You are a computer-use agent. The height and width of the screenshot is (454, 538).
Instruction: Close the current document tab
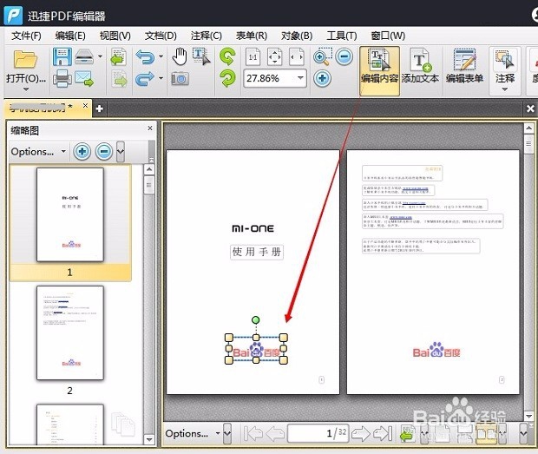(85, 106)
